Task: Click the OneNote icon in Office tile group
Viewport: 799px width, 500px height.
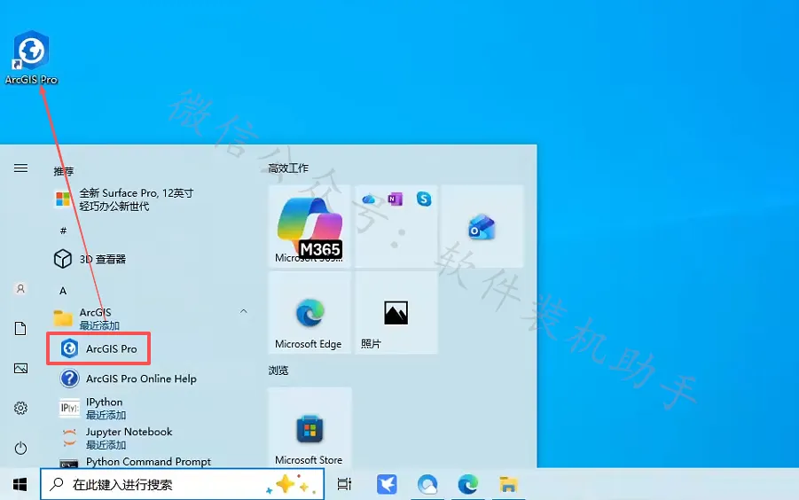Action: click(x=395, y=199)
